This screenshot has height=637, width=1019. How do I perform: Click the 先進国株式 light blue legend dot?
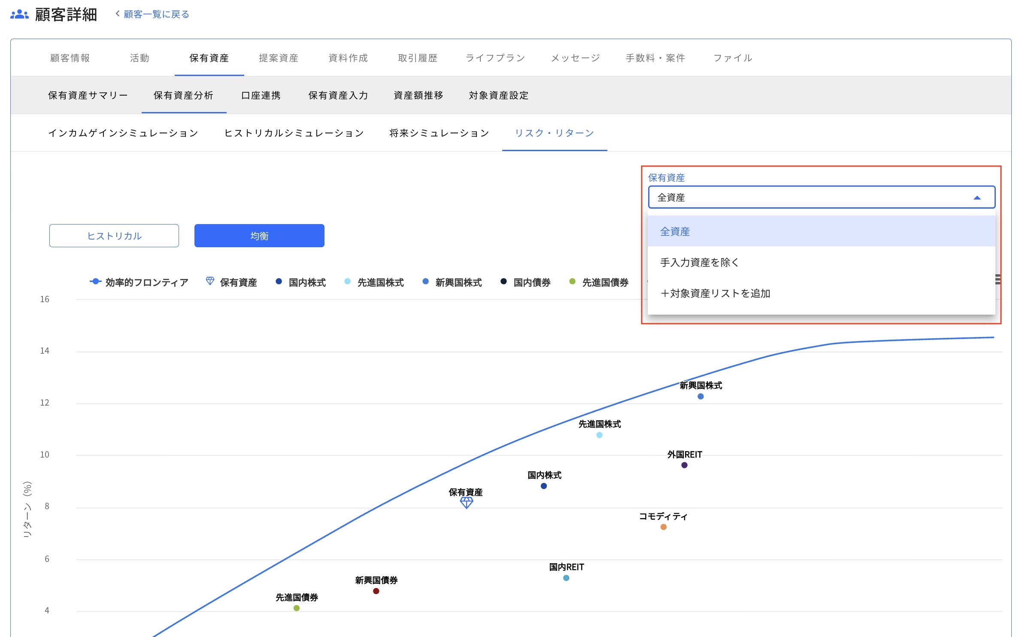pyautogui.click(x=348, y=282)
